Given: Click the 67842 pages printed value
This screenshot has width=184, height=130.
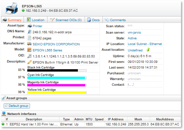Looking at the screenshot, I should pyautogui.click(x=42, y=38).
